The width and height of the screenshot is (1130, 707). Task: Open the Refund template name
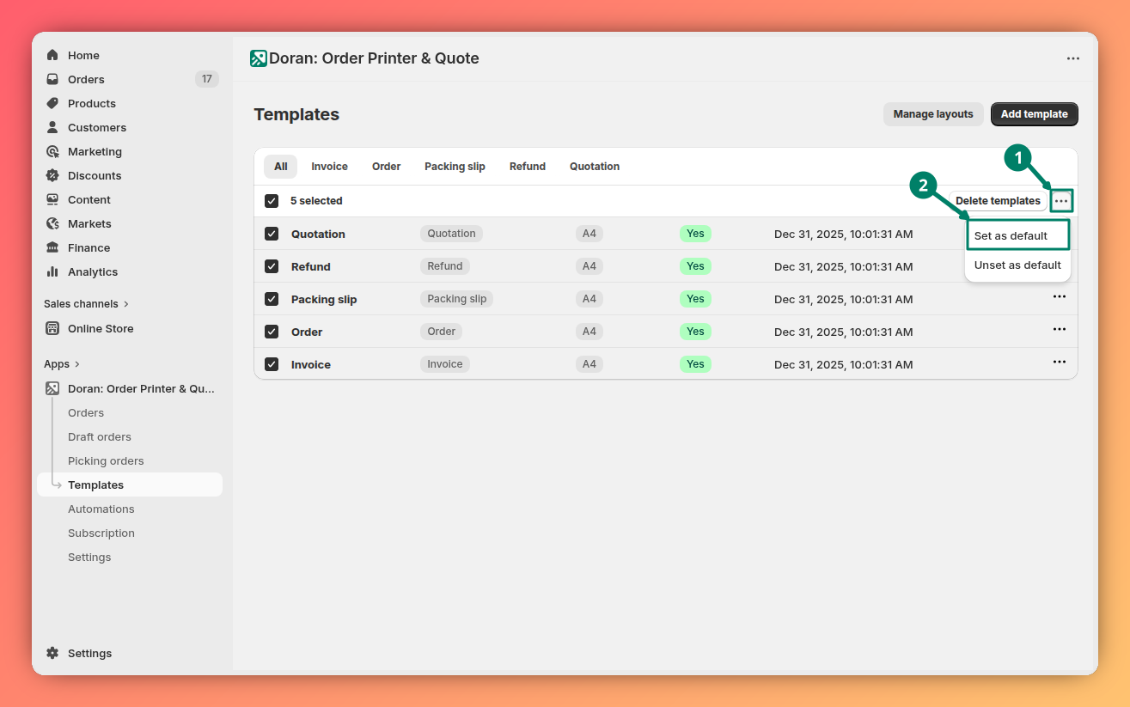pos(311,266)
